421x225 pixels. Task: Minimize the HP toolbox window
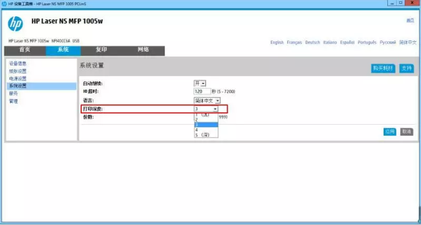(x=392, y=2)
